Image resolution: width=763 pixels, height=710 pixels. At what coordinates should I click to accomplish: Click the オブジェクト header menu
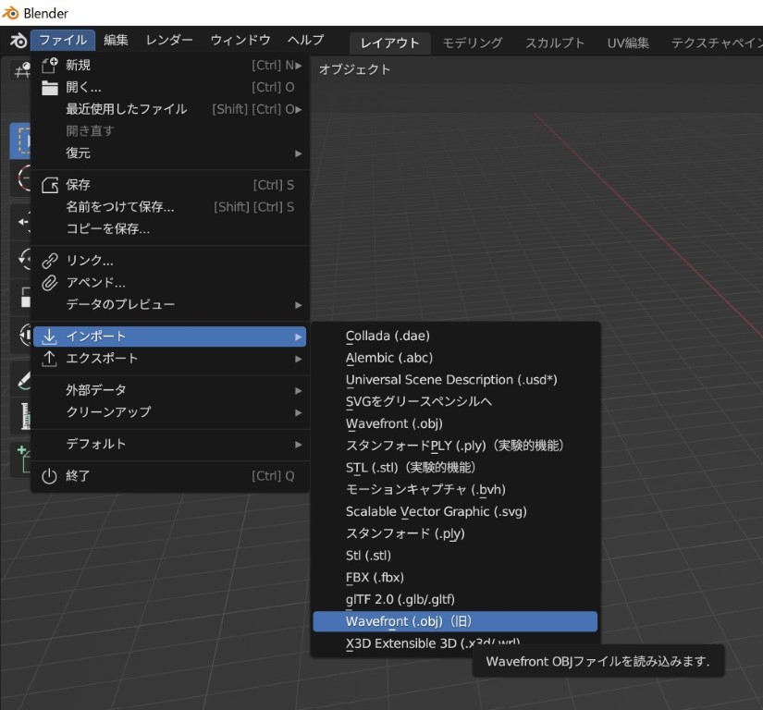point(355,69)
